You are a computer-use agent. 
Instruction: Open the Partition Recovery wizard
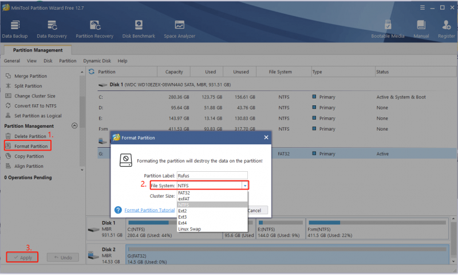point(94,29)
